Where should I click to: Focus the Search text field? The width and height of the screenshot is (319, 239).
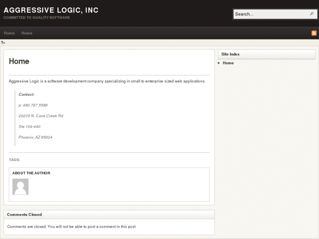pos(271,14)
